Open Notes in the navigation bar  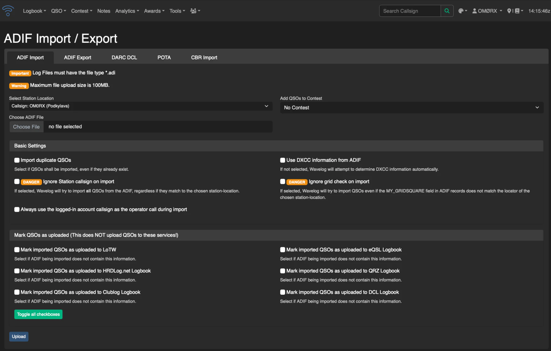[x=104, y=11]
